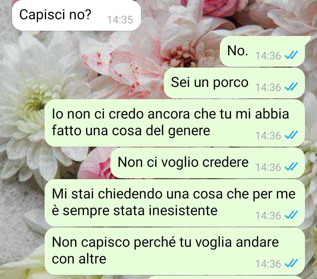Click read ticks on 'sempre stata inesistente' message
Image resolution: width=317 pixels, height=279 pixels.
[x=291, y=215]
